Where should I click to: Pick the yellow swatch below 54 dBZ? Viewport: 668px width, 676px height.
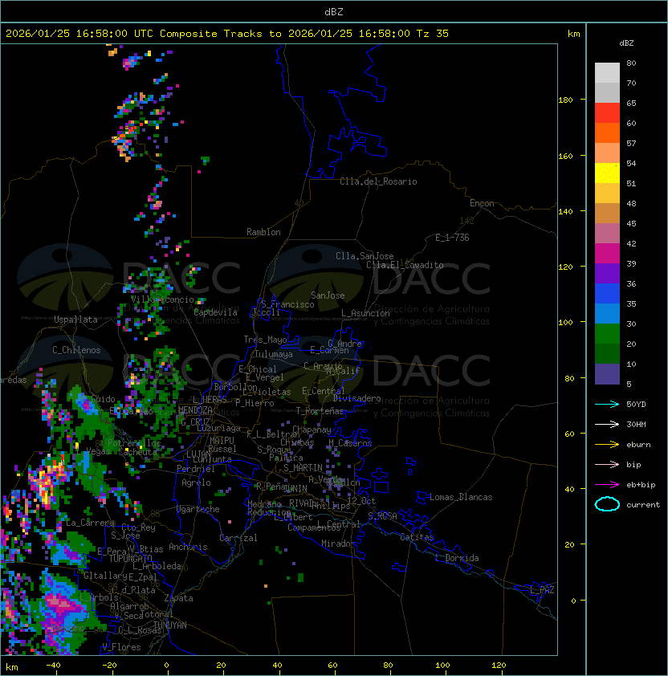point(607,173)
